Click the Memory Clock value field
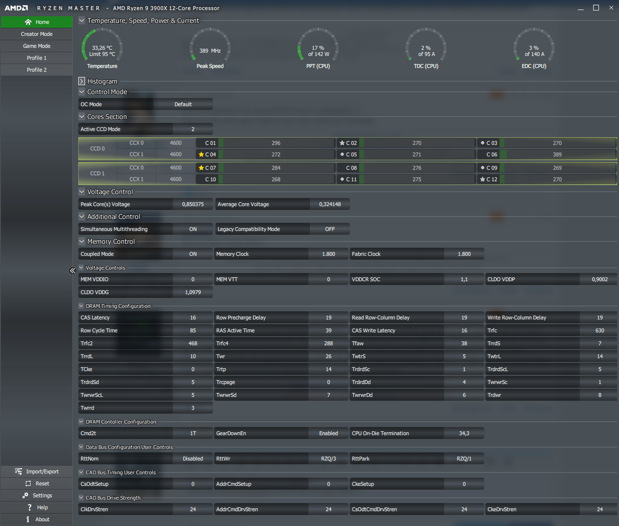619x526 pixels. click(329, 254)
